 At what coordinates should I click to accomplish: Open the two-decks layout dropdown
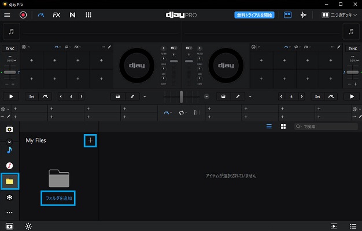339,15
